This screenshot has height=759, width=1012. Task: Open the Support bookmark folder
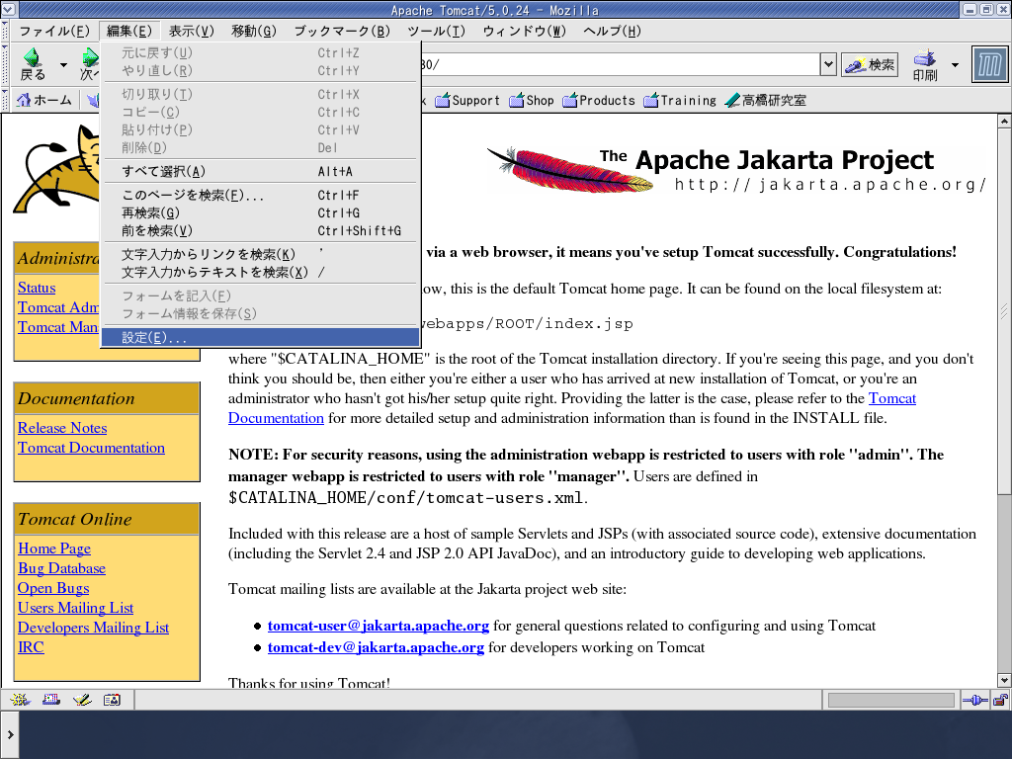(x=467, y=100)
